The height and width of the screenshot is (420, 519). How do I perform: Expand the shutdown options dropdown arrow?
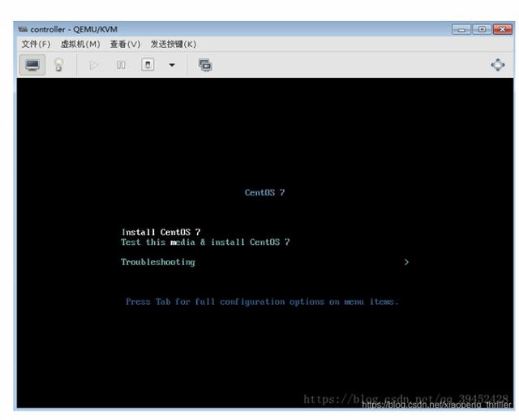click(x=172, y=65)
